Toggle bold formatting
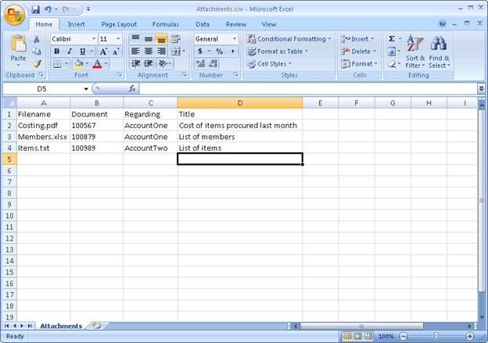The height and width of the screenshot is (343, 488). tap(56, 52)
